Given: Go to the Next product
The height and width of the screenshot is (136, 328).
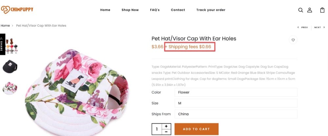Looking at the screenshot, I should [x=319, y=28].
